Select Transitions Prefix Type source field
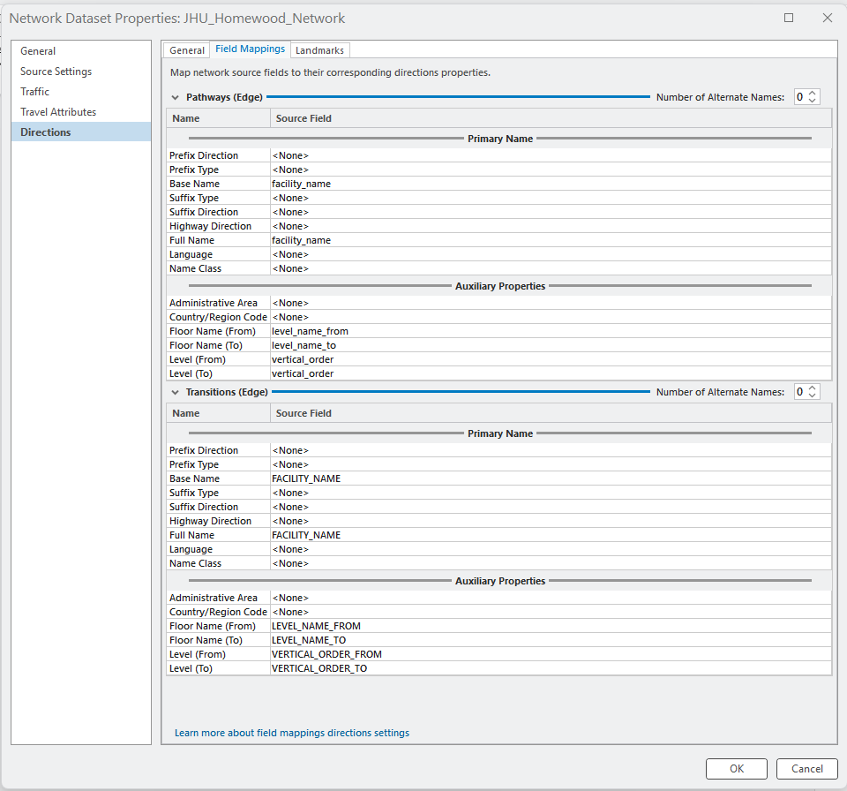The height and width of the screenshot is (791, 847). [x=551, y=463]
